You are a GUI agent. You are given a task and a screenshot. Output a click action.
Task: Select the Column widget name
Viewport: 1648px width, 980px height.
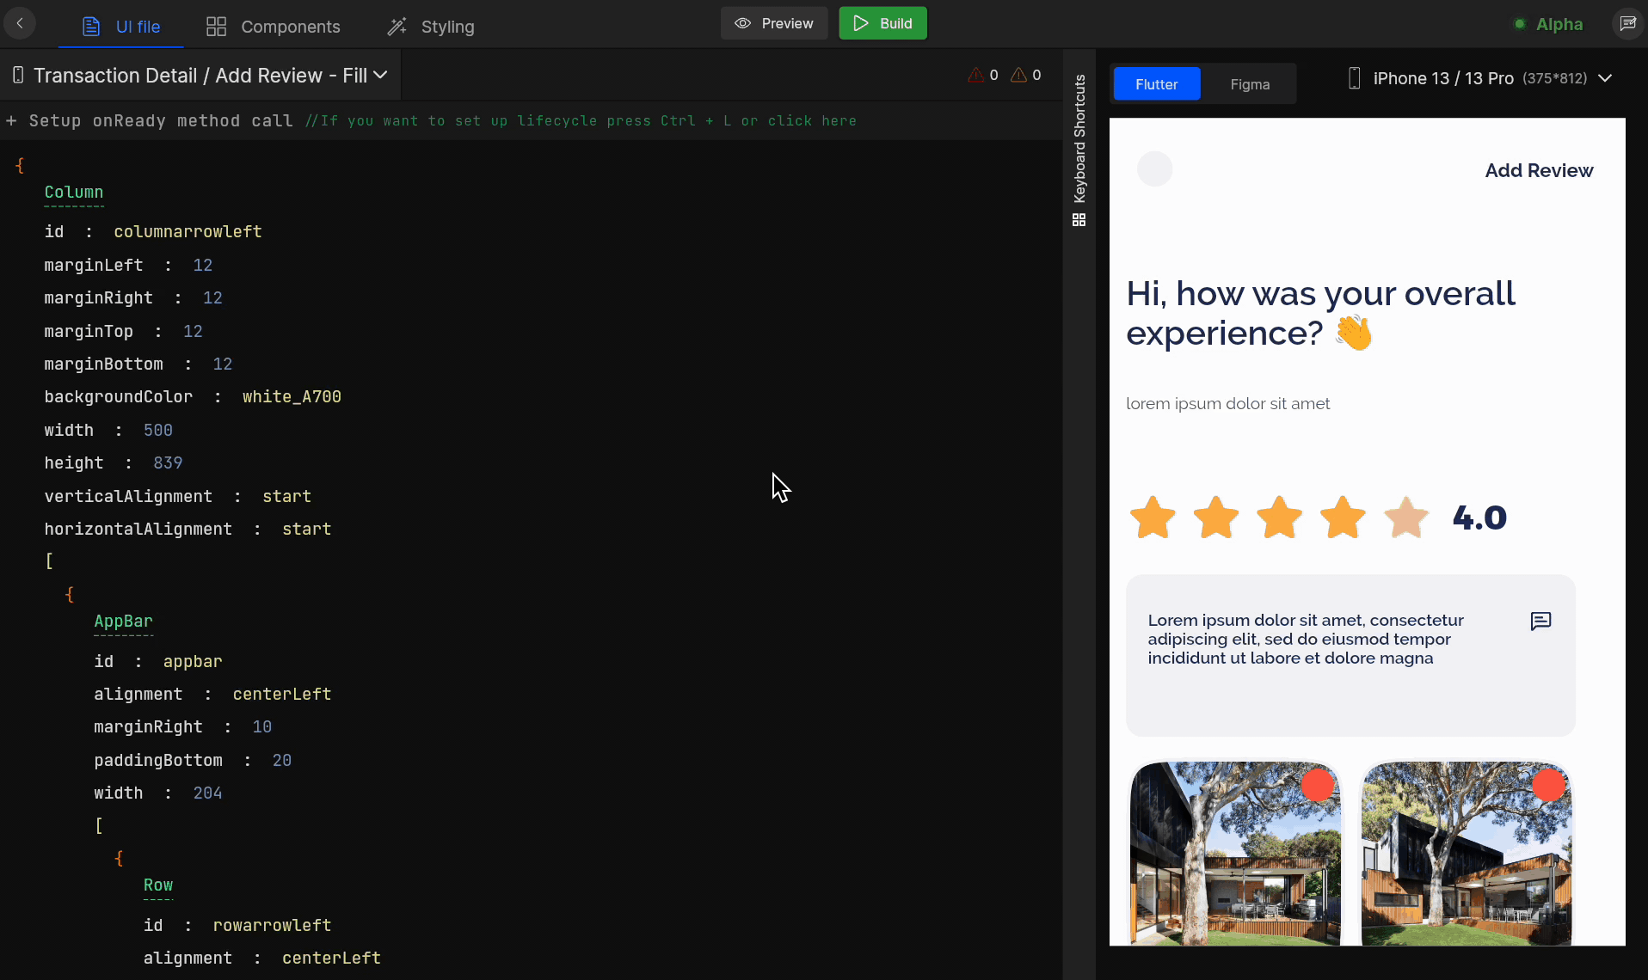pyautogui.click(x=74, y=192)
